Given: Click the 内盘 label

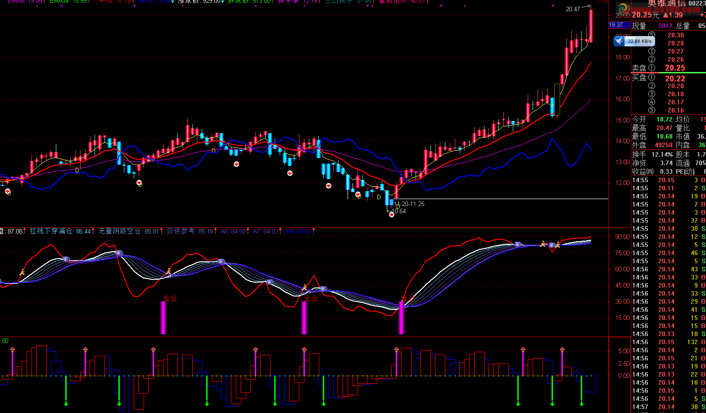Looking at the screenshot, I should (x=683, y=145).
